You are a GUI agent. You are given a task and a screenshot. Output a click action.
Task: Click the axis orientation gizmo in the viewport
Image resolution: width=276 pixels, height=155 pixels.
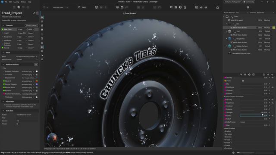click(52, 138)
